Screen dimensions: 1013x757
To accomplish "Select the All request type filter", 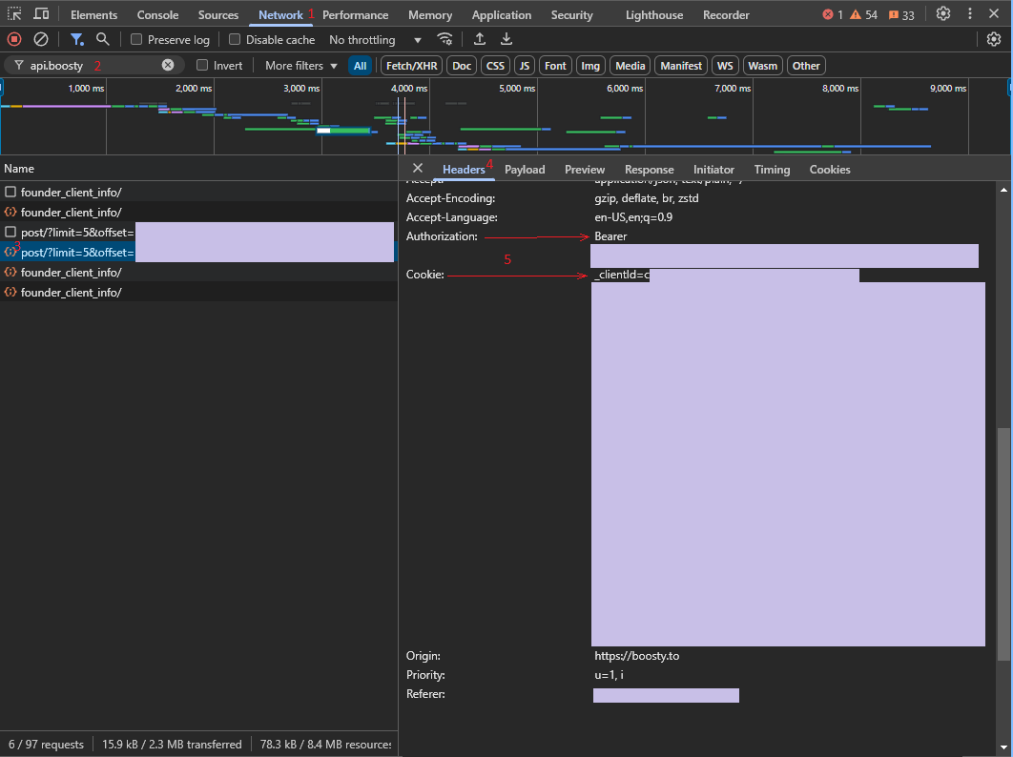I will coord(360,65).
